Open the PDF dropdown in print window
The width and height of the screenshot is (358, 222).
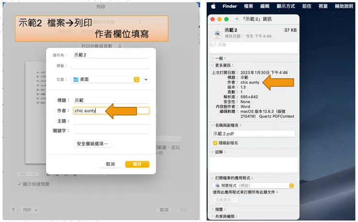pos(30,210)
